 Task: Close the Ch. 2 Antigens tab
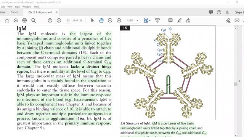coord(57,12)
